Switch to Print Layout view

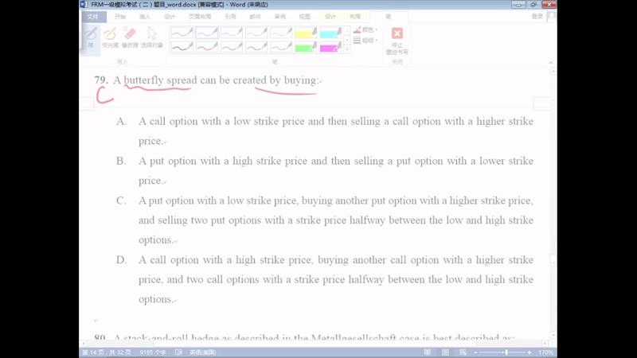[x=445, y=352]
